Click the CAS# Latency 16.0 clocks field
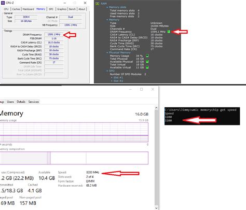Image resolution: width=246 pixels, height=210 pixels. 54,43
